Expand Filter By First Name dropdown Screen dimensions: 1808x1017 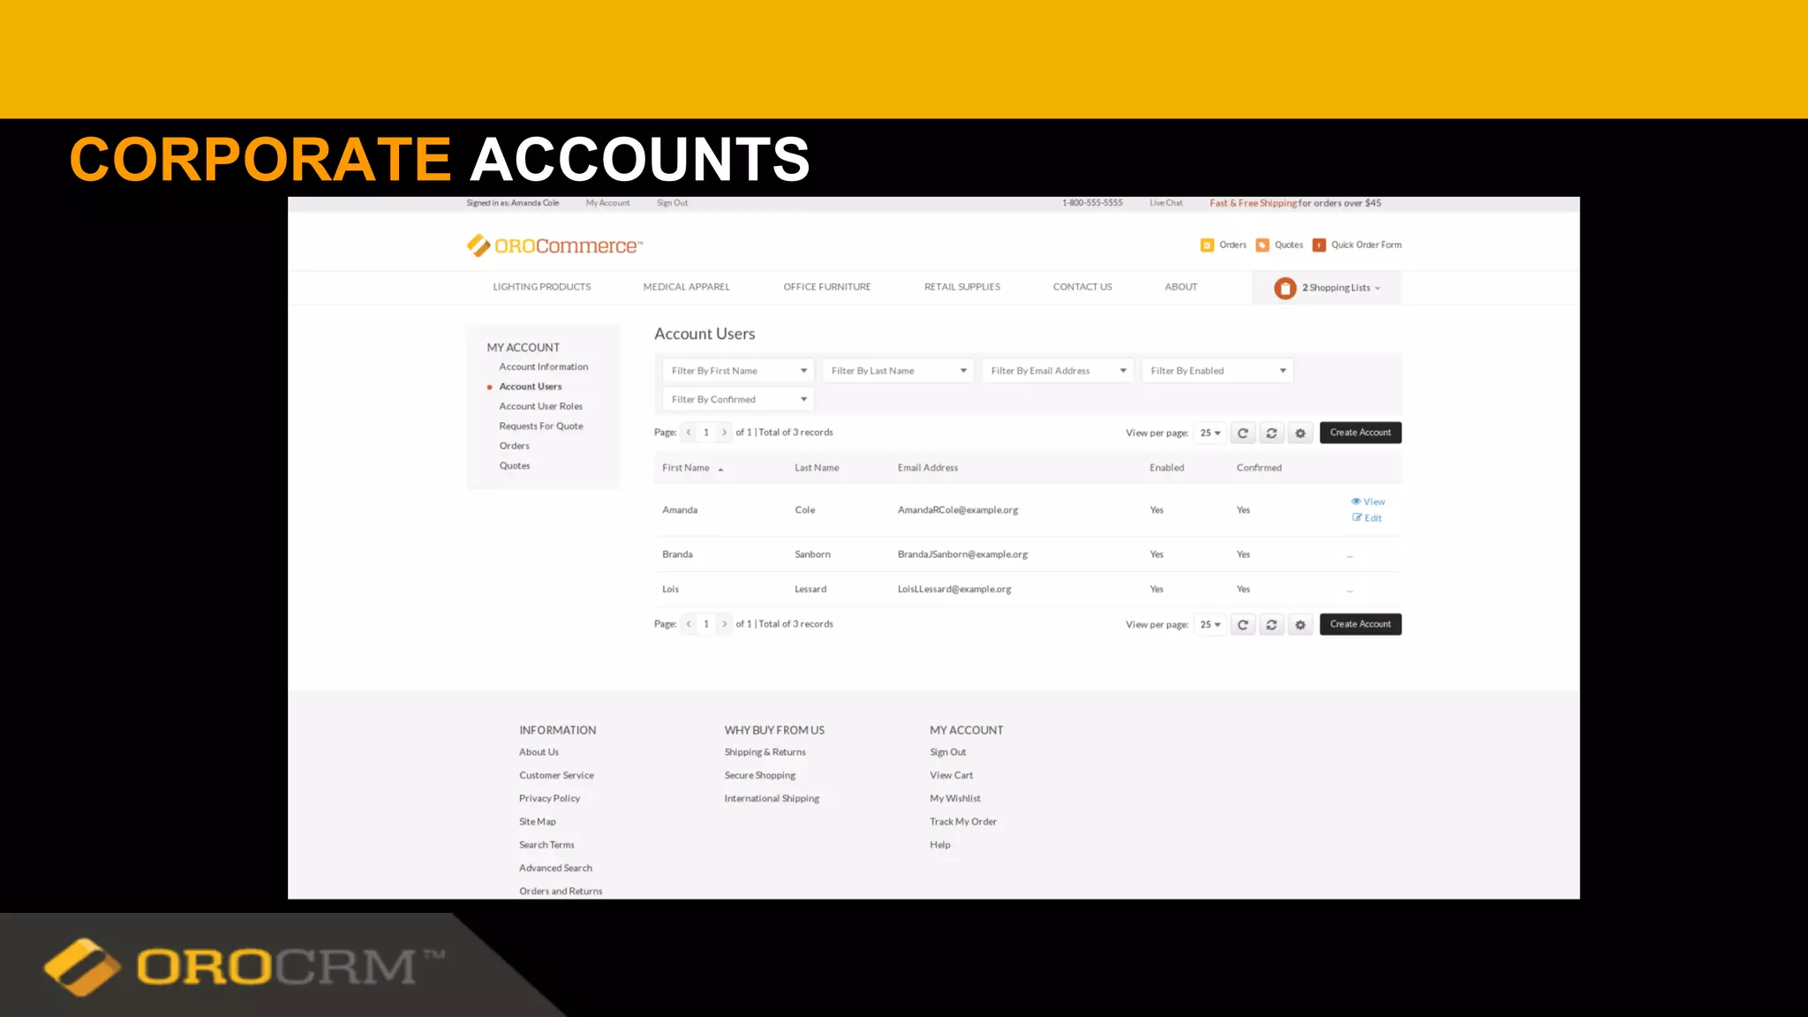coord(738,371)
